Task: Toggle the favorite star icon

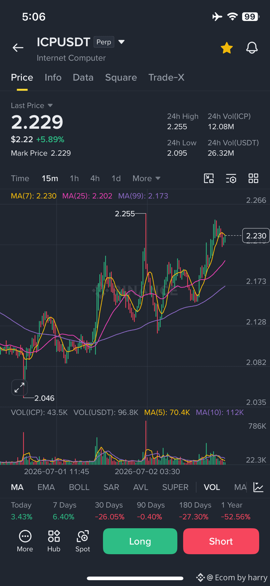Action: click(x=227, y=48)
